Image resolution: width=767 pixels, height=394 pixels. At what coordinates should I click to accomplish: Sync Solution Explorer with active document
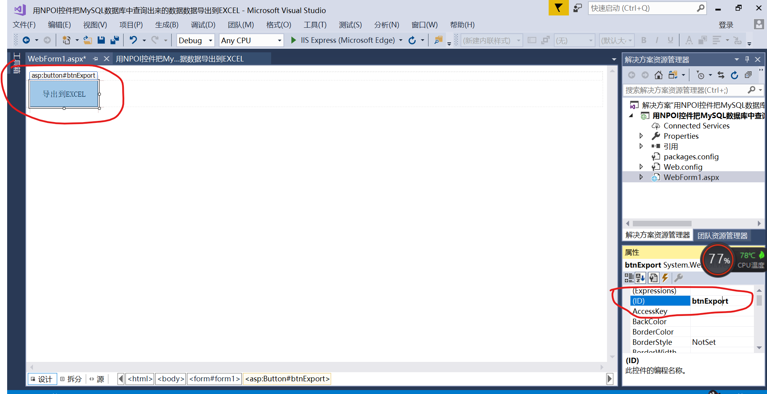pos(721,75)
